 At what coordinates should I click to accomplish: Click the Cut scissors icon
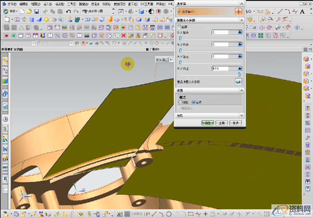45,11
